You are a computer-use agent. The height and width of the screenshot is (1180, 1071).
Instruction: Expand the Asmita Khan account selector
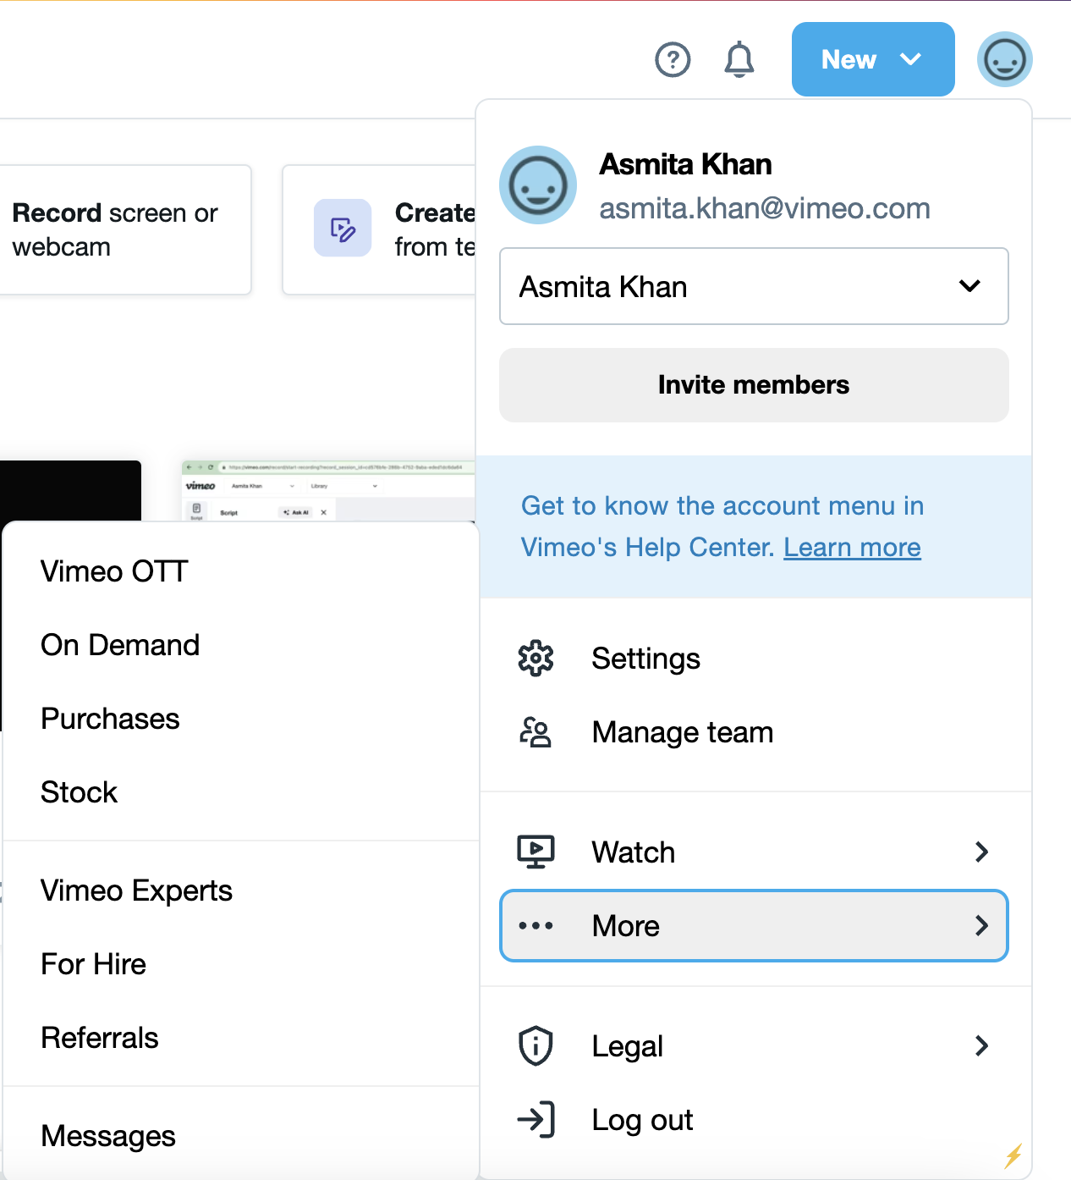click(754, 286)
